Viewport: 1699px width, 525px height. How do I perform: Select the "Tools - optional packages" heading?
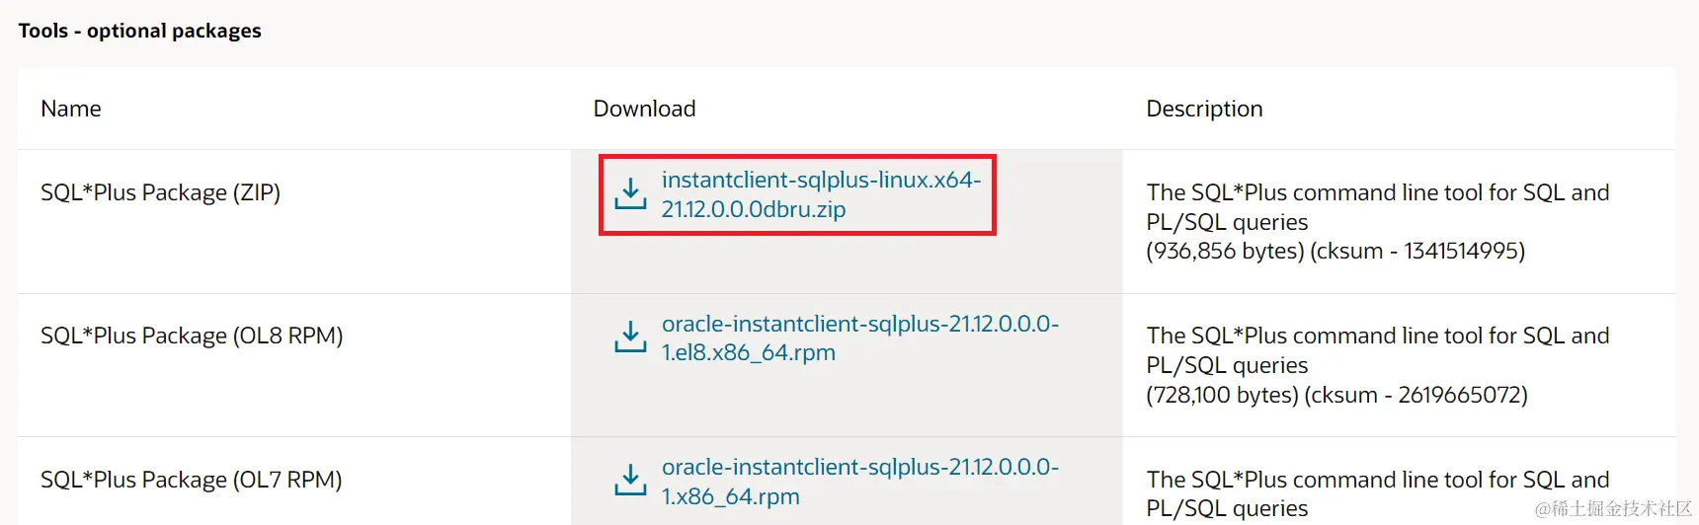pyautogui.click(x=139, y=31)
